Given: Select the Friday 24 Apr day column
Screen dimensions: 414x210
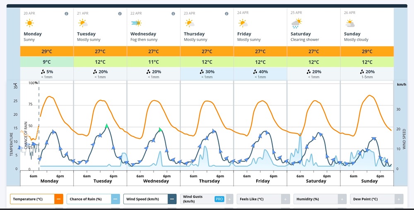Looking at the screenshot, I should (260, 29).
